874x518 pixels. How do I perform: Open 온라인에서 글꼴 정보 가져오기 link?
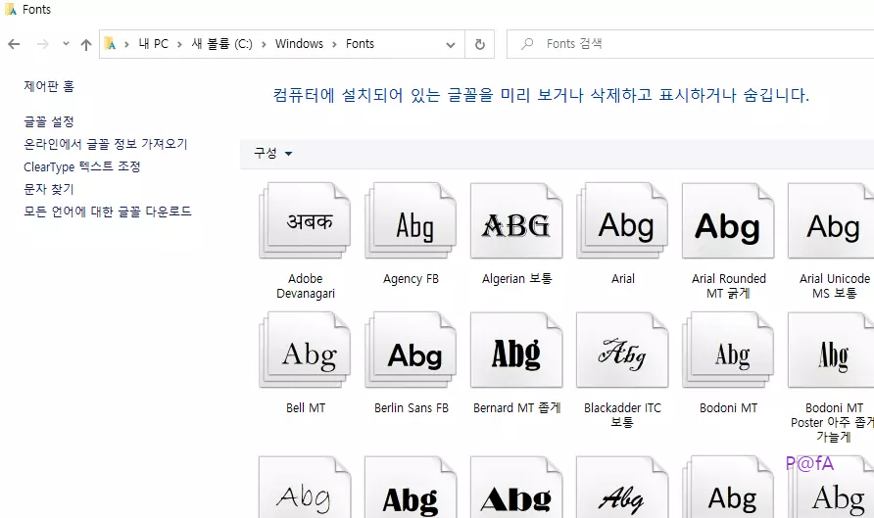tap(106, 144)
